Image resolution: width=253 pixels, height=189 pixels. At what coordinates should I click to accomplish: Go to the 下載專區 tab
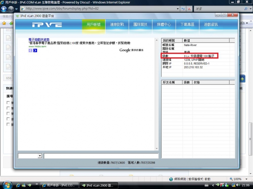click(187, 25)
